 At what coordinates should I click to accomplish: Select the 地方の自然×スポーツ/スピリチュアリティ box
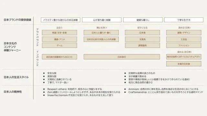click(184, 57)
